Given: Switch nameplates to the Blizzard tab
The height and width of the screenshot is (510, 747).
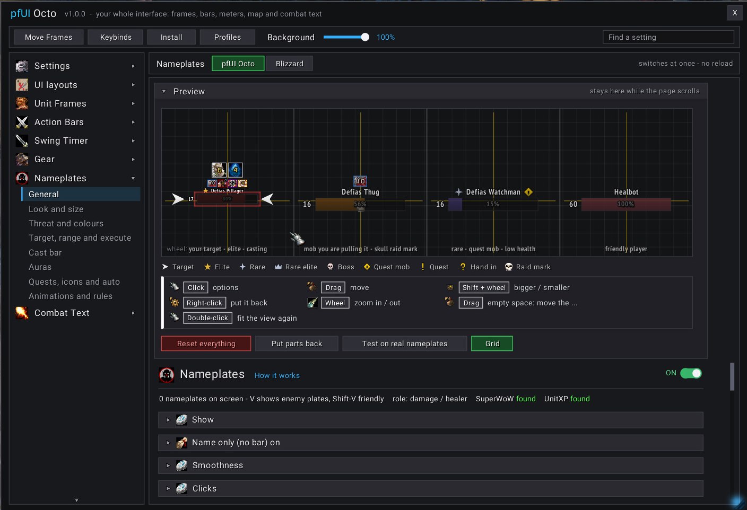Looking at the screenshot, I should pos(289,64).
